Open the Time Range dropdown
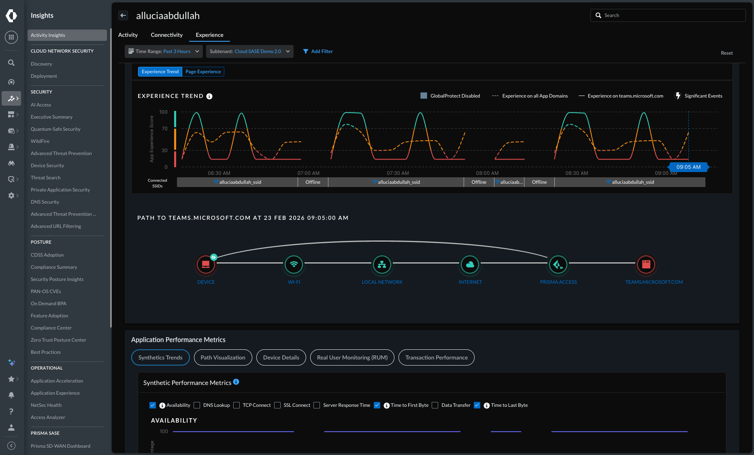Screen dimensions: 754x455 point(164,51)
